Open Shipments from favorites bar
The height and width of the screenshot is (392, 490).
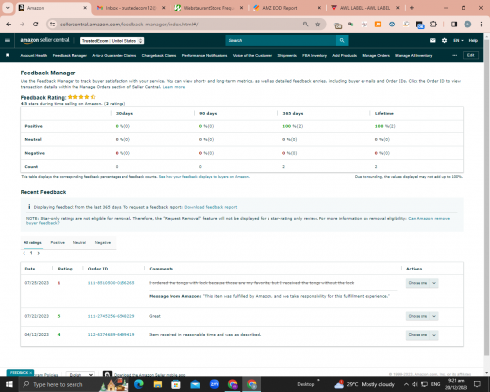coord(287,55)
